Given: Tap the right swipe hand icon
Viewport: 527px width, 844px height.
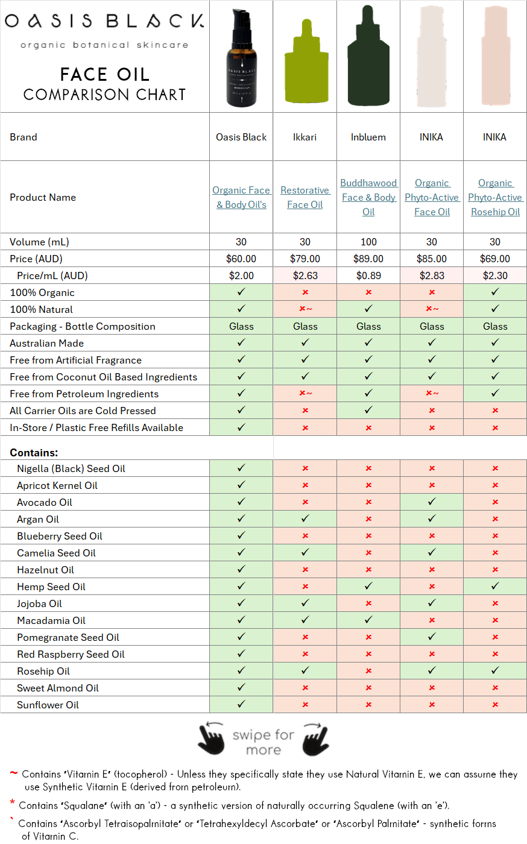Looking at the screenshot, I should pos(315,739).
